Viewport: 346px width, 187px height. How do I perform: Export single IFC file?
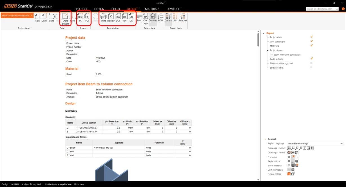80,17
